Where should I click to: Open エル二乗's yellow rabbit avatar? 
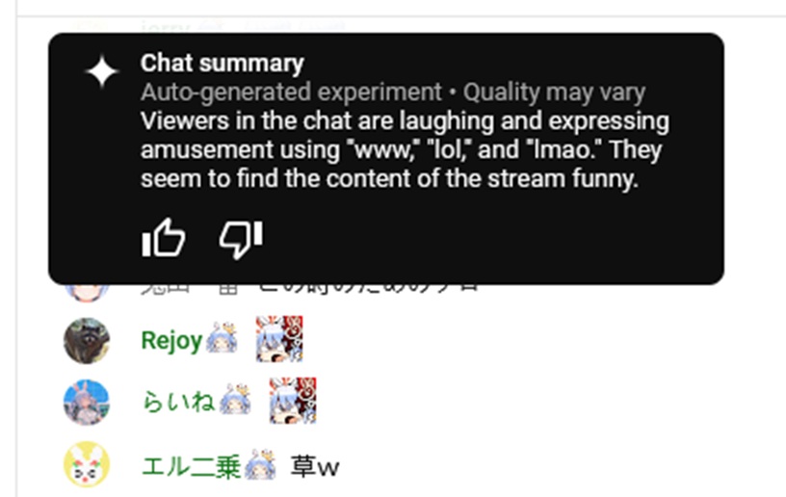tap(87, 464)
